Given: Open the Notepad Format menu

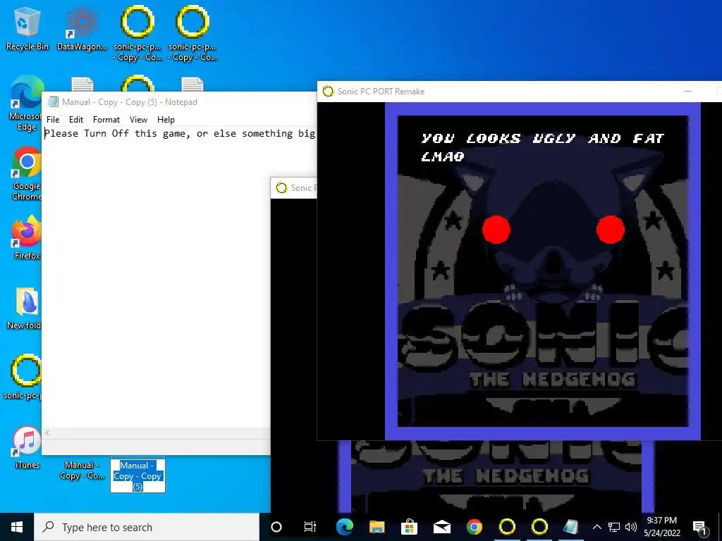Looking at the screenshot, I should click(x=106, y=120).
